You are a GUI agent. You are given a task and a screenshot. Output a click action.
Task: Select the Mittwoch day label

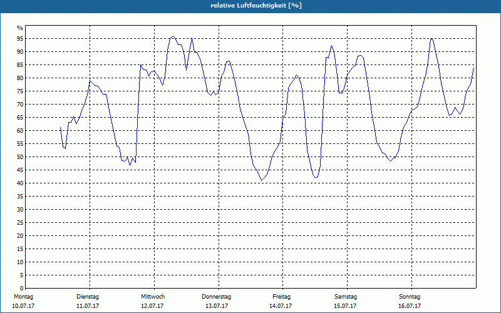153,297
